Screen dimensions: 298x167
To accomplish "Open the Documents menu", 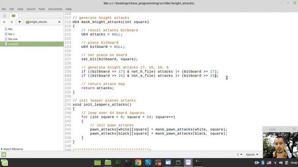I will click(55, 9).
